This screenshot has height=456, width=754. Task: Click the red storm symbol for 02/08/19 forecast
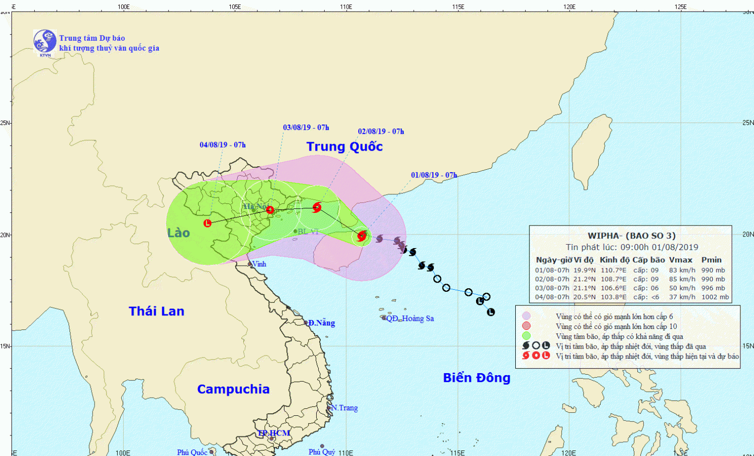317,207
